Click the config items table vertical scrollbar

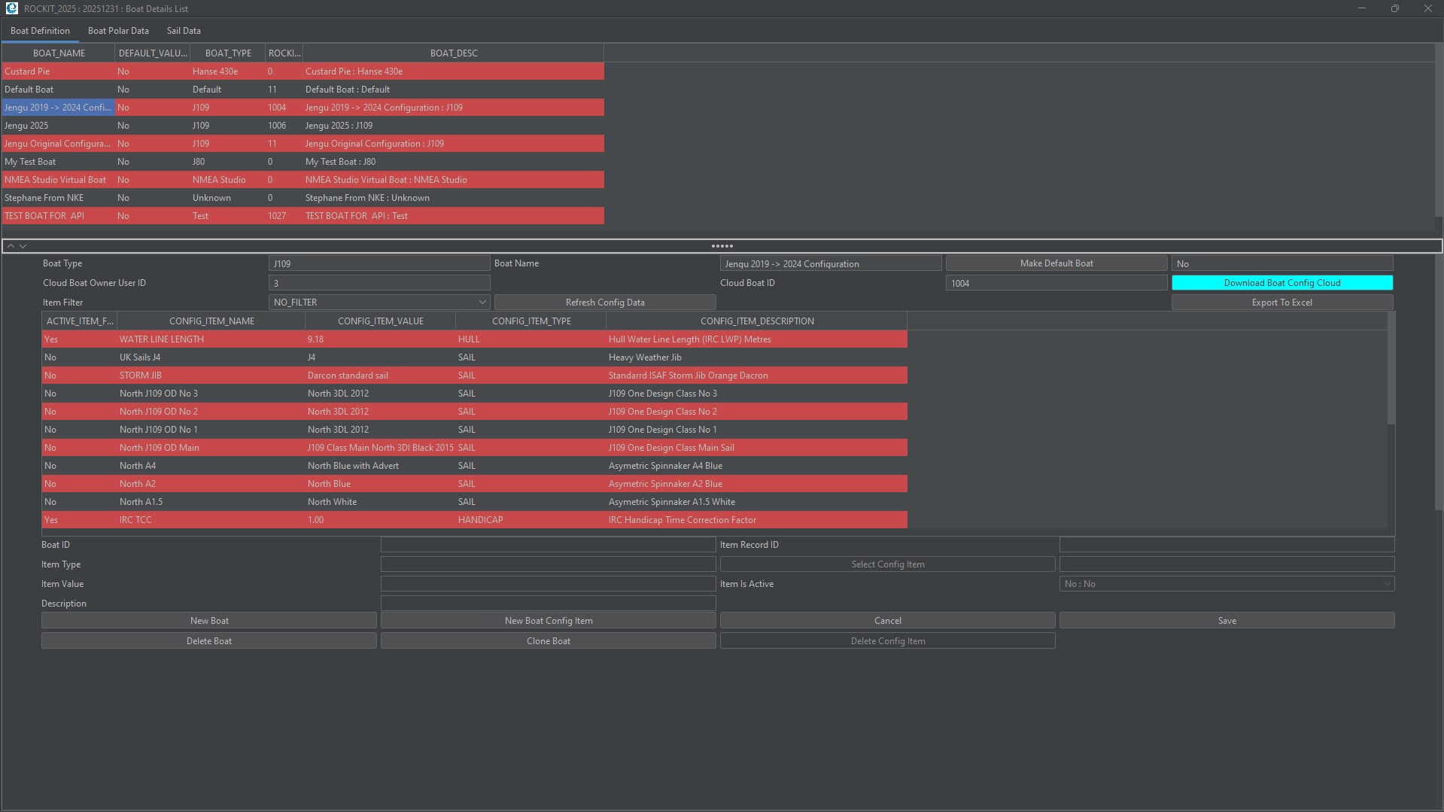point(1391,376)
